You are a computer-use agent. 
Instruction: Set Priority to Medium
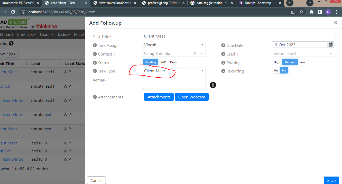pyautogui.click(x=290, y=62)
